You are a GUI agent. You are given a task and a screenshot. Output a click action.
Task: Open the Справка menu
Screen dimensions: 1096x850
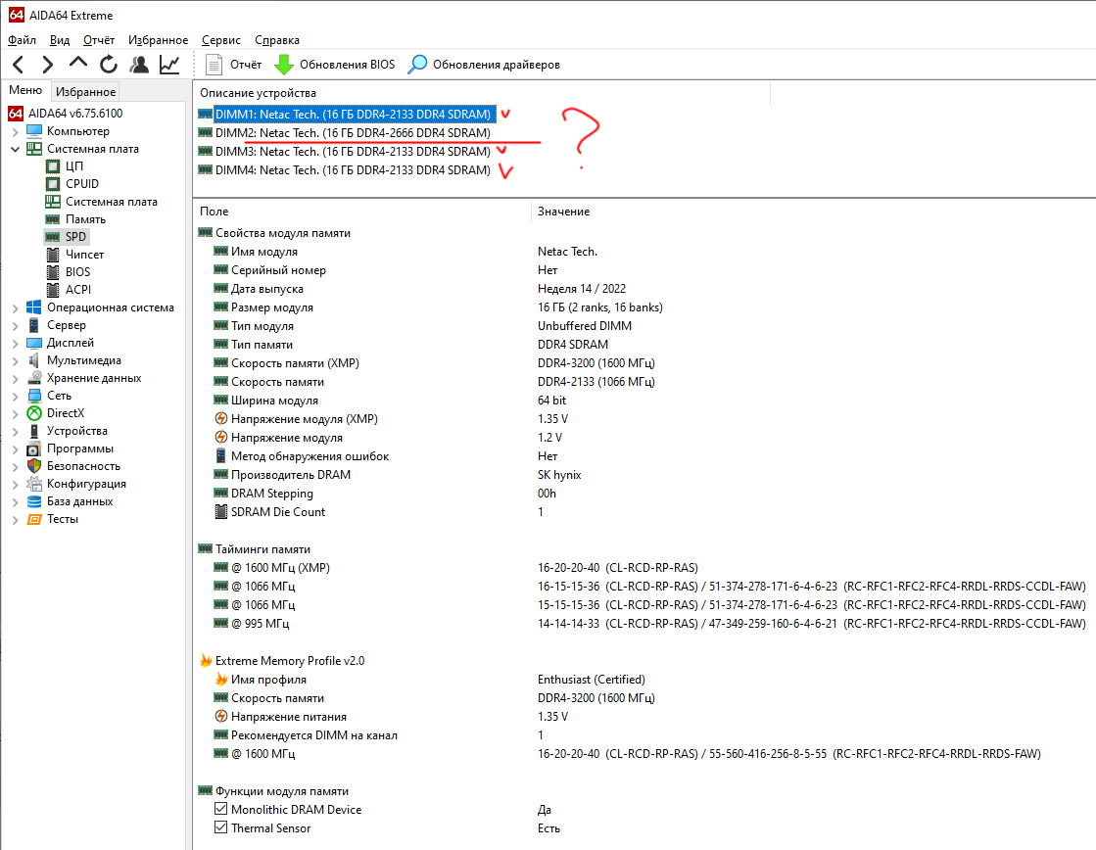277,40
